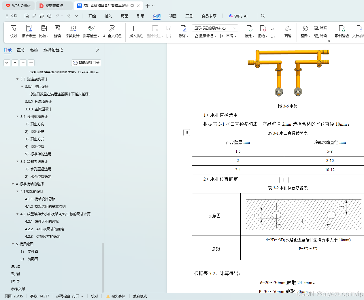
Task: Switch to the 页面 ribbon tab
Action: [125, 16]
